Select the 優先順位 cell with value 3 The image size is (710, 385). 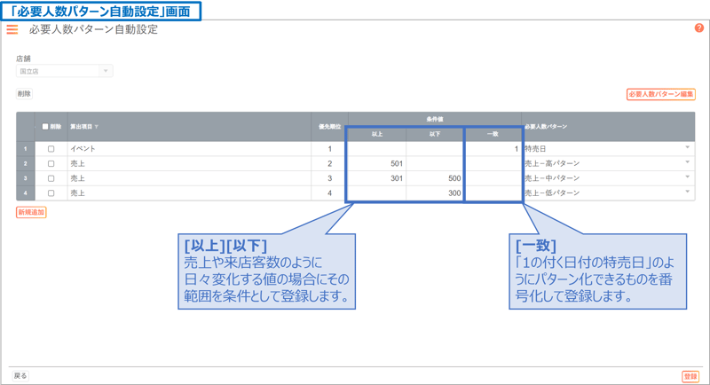coord(329,178)
